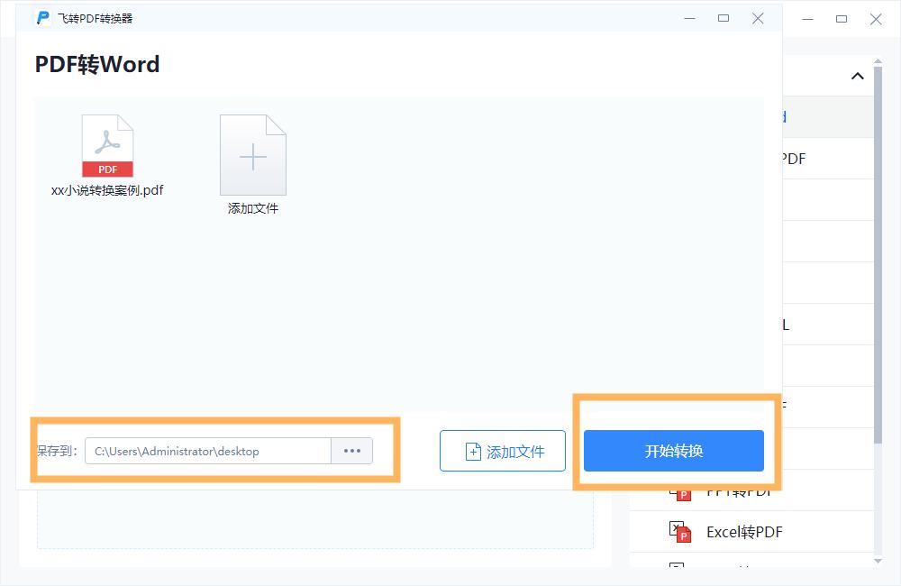Click the document icon inside the 添加文件 button
The width and height of the screenshot is (901, 586).
tap(472, 451)
